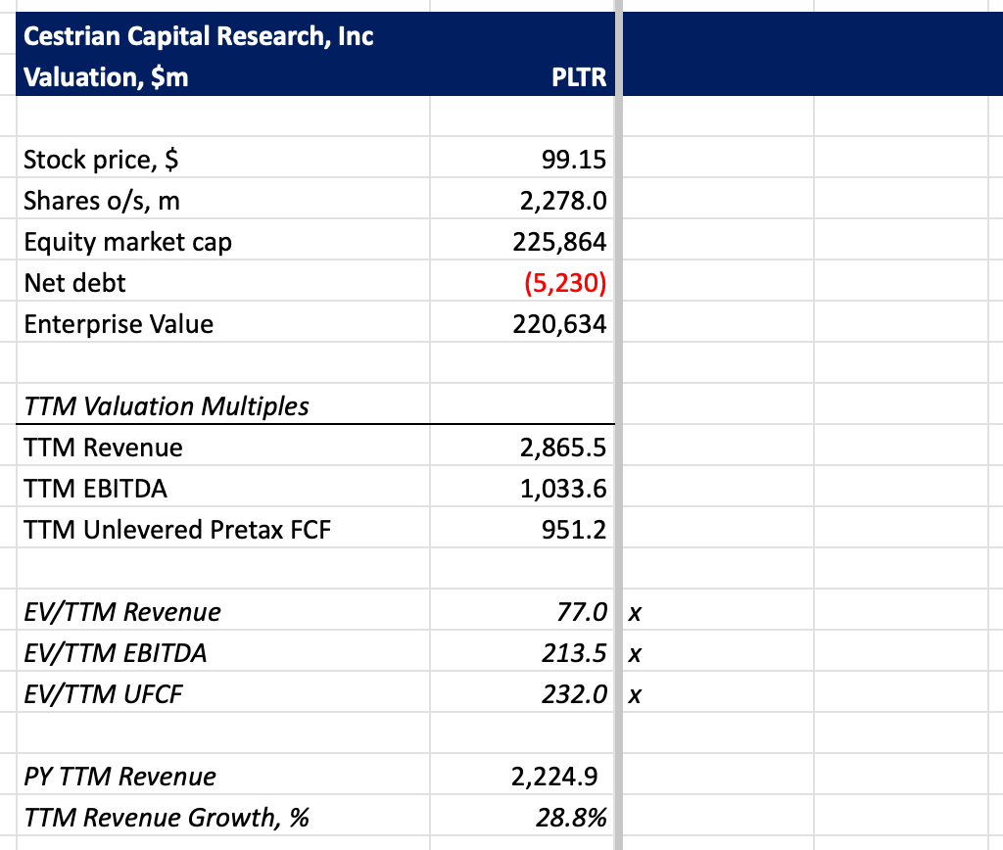This screenshot has height=850, width=1003.
Task: Click the 'Net debt' label cell
Action: pyautogui.click(x=74, y=283)
